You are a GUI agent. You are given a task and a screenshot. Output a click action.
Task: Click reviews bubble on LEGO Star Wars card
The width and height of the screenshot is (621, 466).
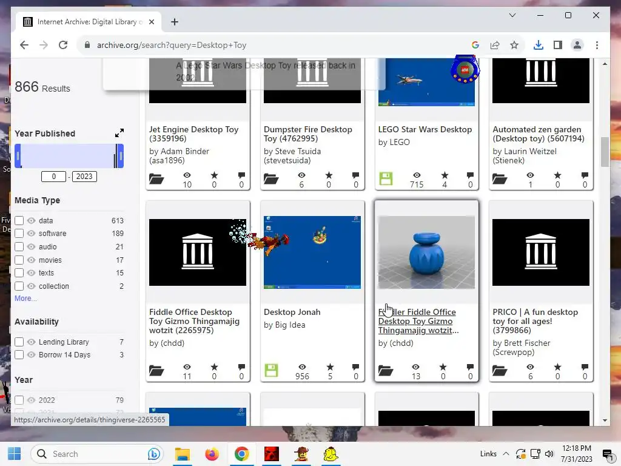coord(470,175)
